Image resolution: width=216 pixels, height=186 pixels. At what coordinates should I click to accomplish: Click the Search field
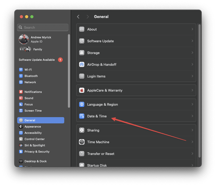point(43,27)
